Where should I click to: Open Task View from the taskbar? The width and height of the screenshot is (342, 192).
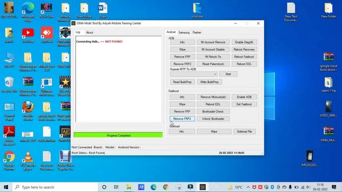pyautogui.click(x=116, y=187)
